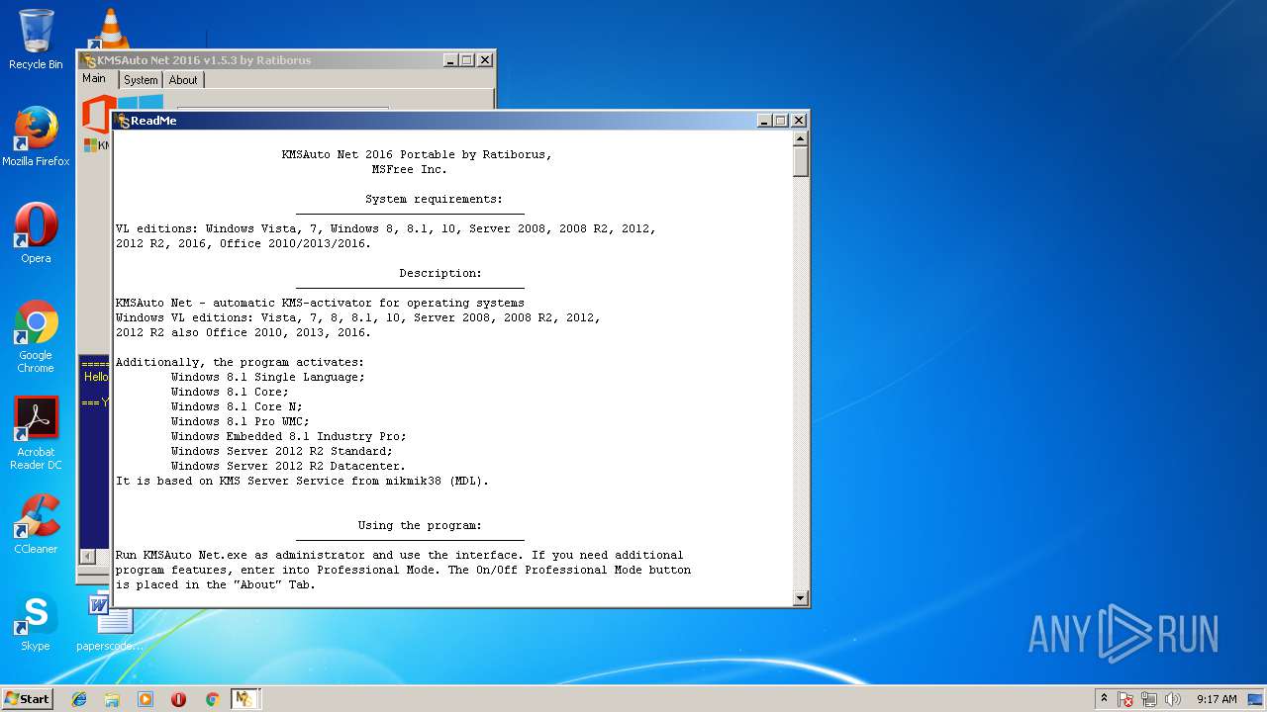Maximize the ReadMe window
This screenshot has width=1267, height=712.
tap(781, 121)
